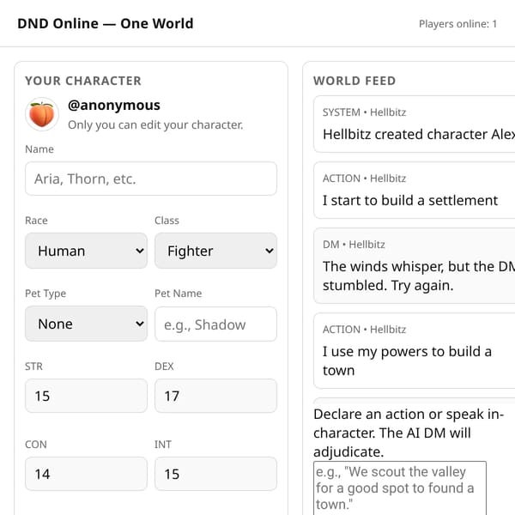Click the WORLD FEED heading
The width and height of the screenshot is (515, 515).
354,81
